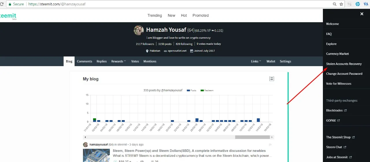Open the Steem, Steem Power post title
Screen dimensions: 370x162
pos(189,151)
